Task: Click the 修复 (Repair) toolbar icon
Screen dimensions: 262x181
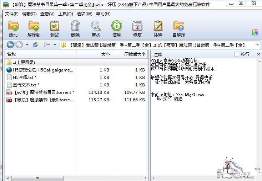Action: tap(137, 29)
